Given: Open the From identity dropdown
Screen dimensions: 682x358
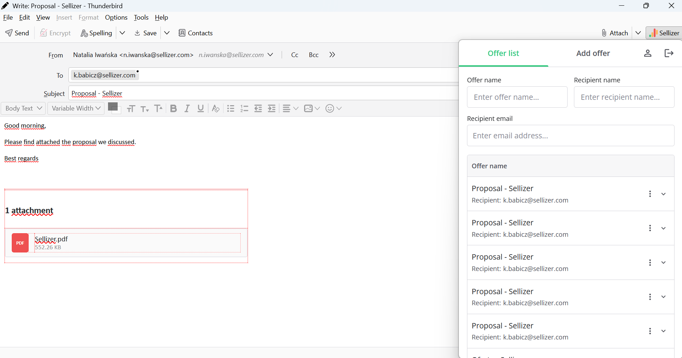Looking at the screenshot, I should tap(271, 55).
